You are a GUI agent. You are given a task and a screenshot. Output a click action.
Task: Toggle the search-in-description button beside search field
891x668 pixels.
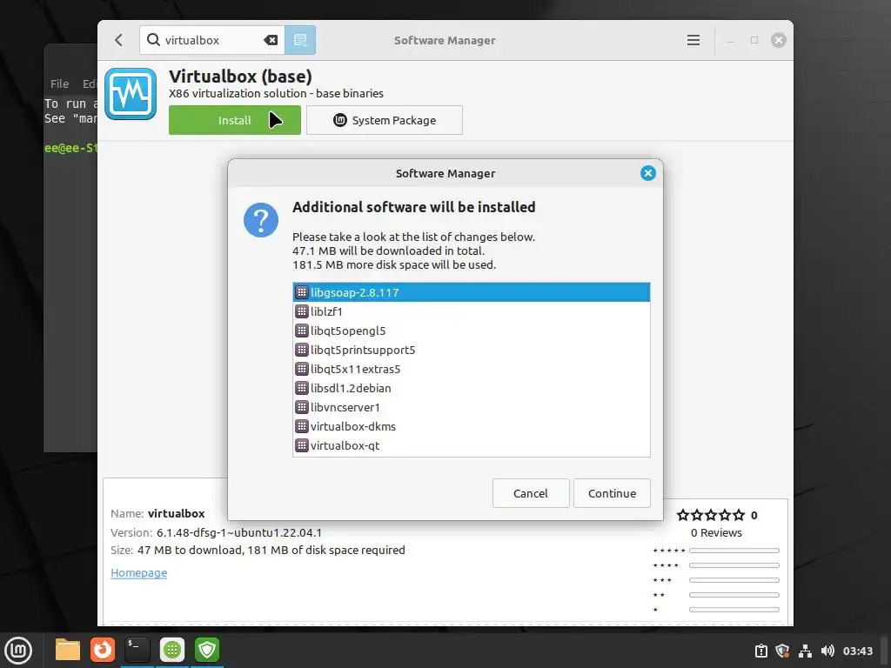(x=300, y=40)
